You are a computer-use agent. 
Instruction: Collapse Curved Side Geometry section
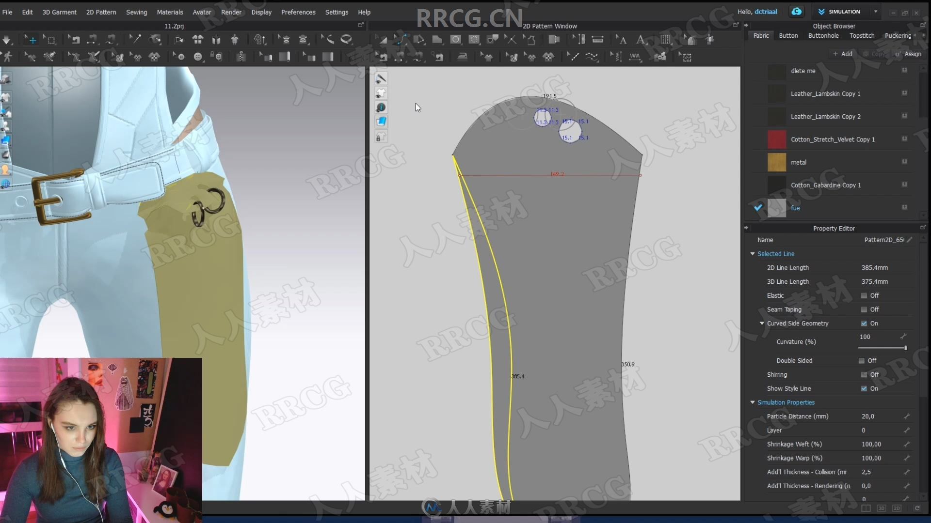pos(761,323)
